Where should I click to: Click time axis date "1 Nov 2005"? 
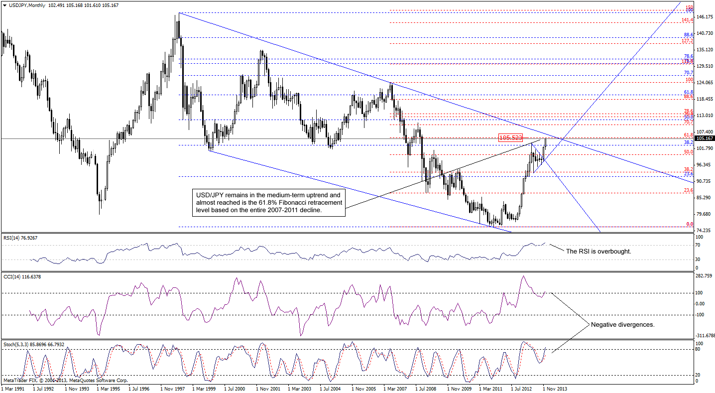pos(363,388)
